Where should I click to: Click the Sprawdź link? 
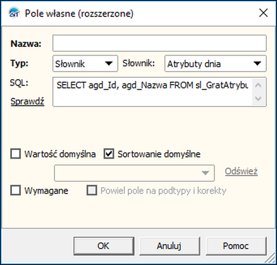tap(27, 101)
